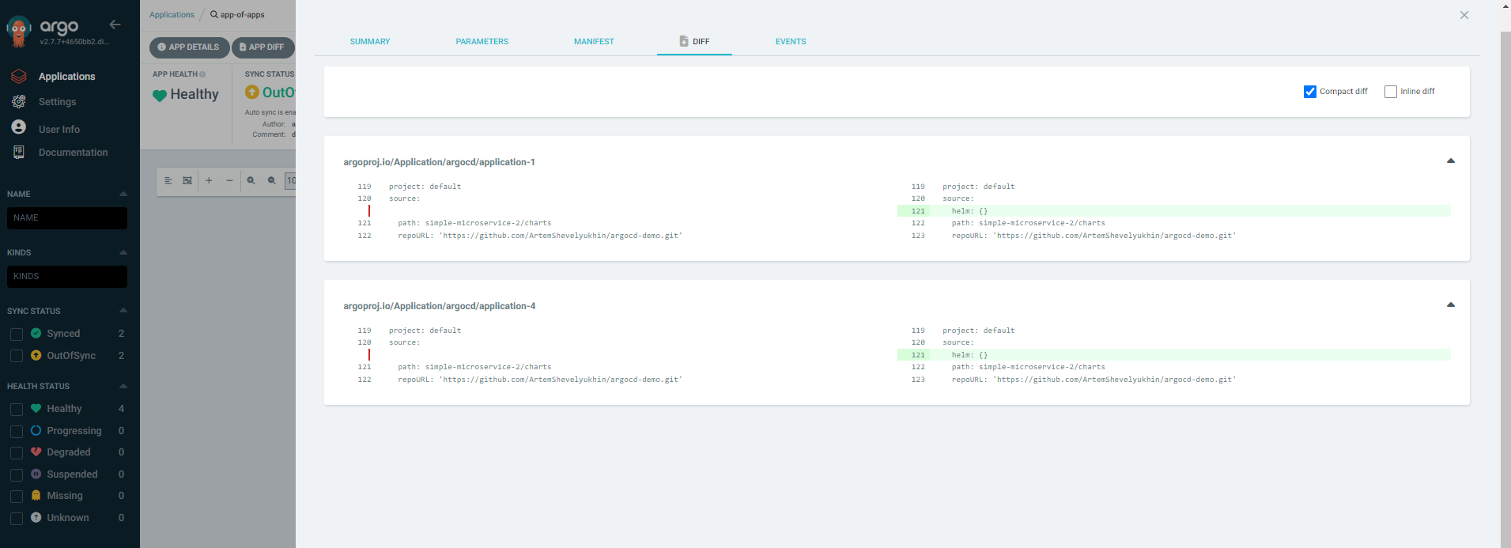
Task: Click the zoom in magnifier icon
Action: tap(251, 181)
